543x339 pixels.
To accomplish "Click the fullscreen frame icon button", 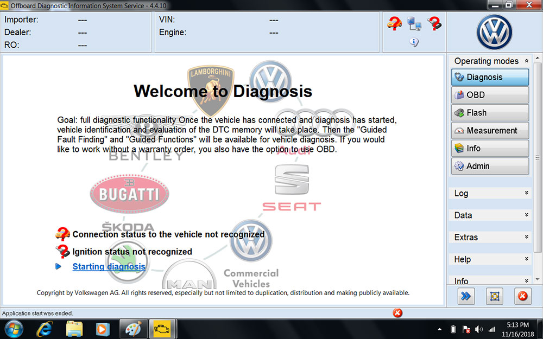I will 494,296.
